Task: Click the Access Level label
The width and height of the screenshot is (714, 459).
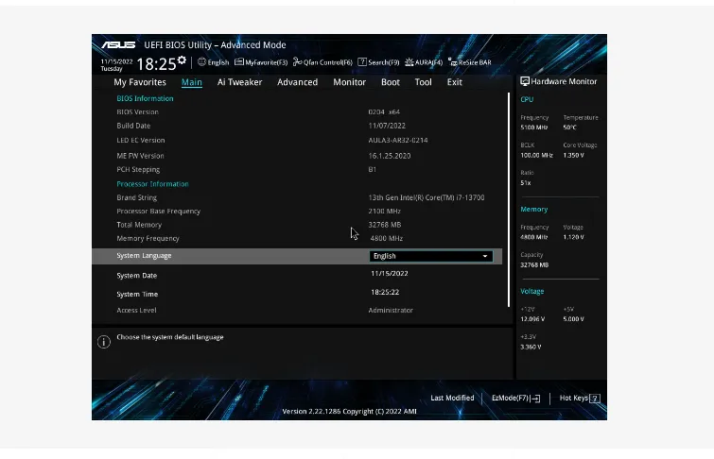Action: 136,310
